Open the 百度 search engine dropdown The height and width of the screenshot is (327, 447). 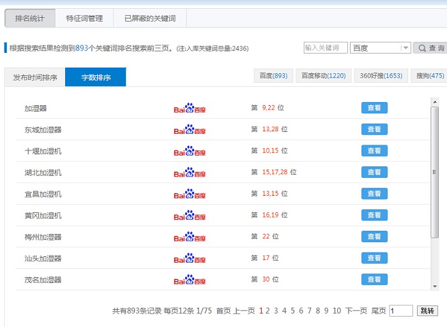(380, 48)
